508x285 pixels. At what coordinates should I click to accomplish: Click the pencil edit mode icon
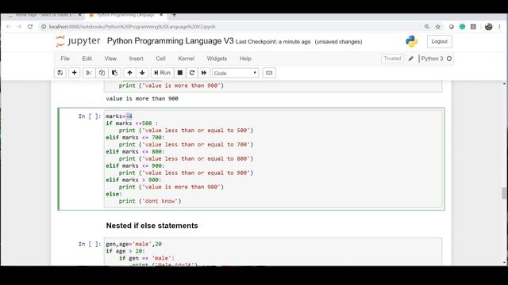[x=411, y=59]
